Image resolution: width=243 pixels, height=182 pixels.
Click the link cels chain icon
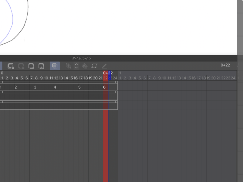(31, 66)
